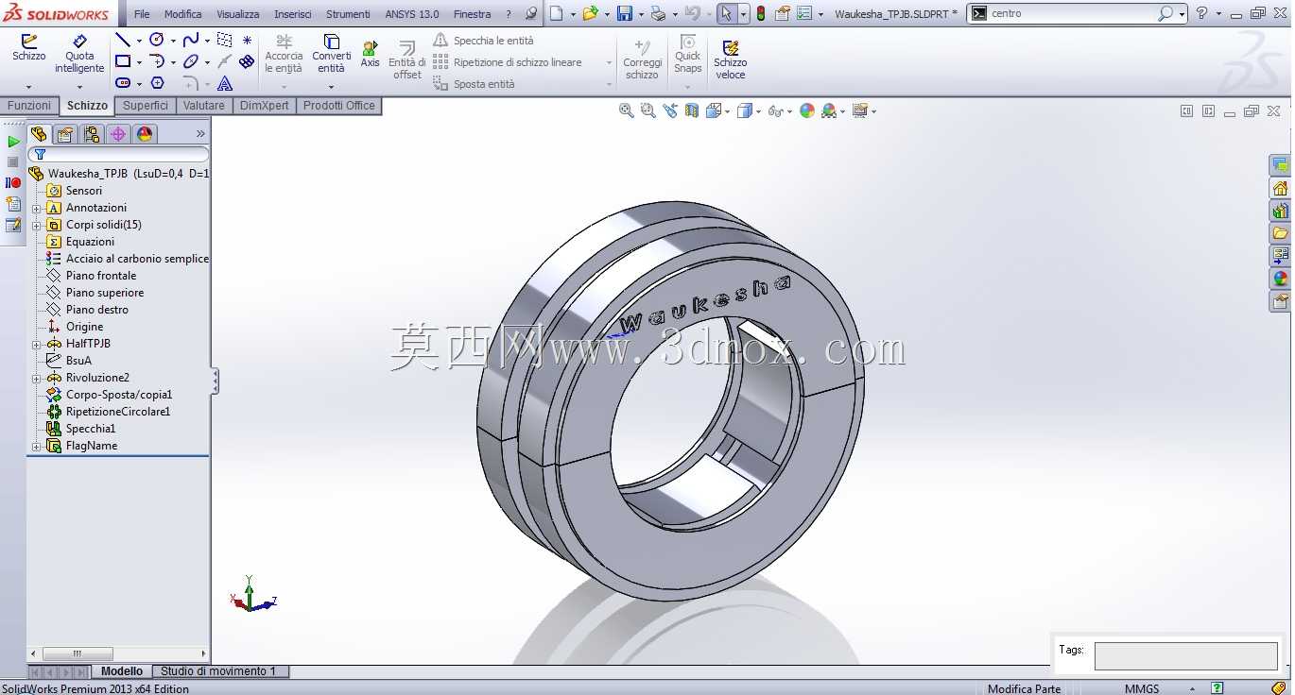Screen dimensions: 1295x695
Task: Open the DimXpertManager panel tab
Action: point(118,134)
